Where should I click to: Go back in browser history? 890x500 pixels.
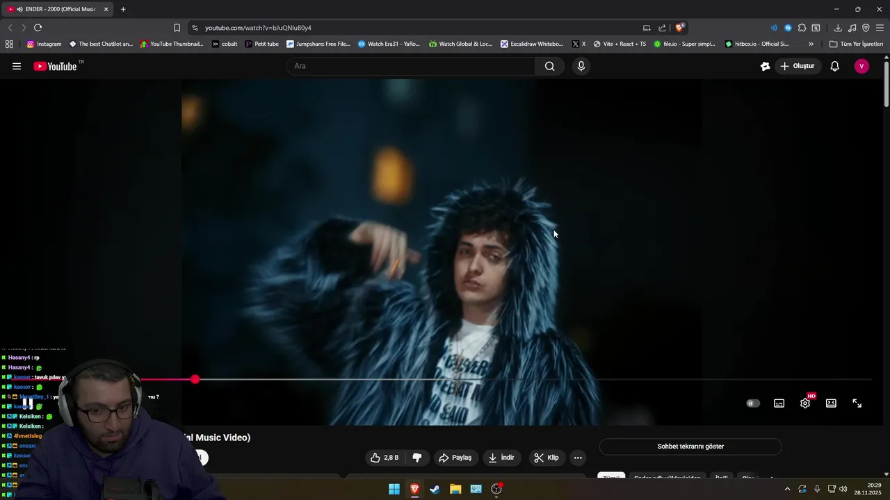[x=10, y=28]
